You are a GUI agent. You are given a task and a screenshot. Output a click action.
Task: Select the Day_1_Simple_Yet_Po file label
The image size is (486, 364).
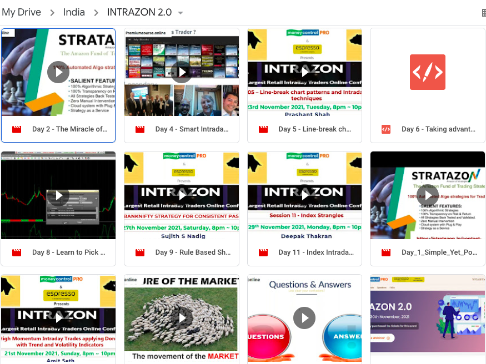(438, 252)
